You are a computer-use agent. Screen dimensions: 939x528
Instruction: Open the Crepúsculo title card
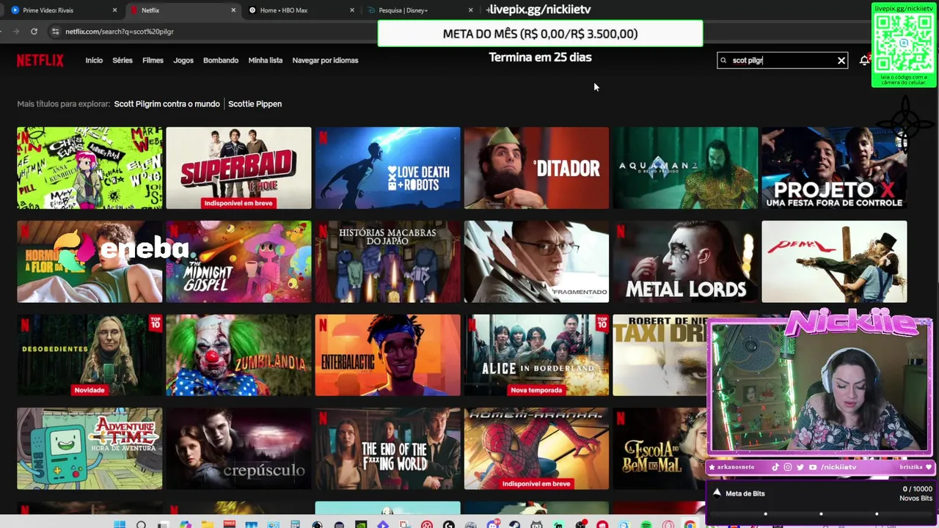238,449
